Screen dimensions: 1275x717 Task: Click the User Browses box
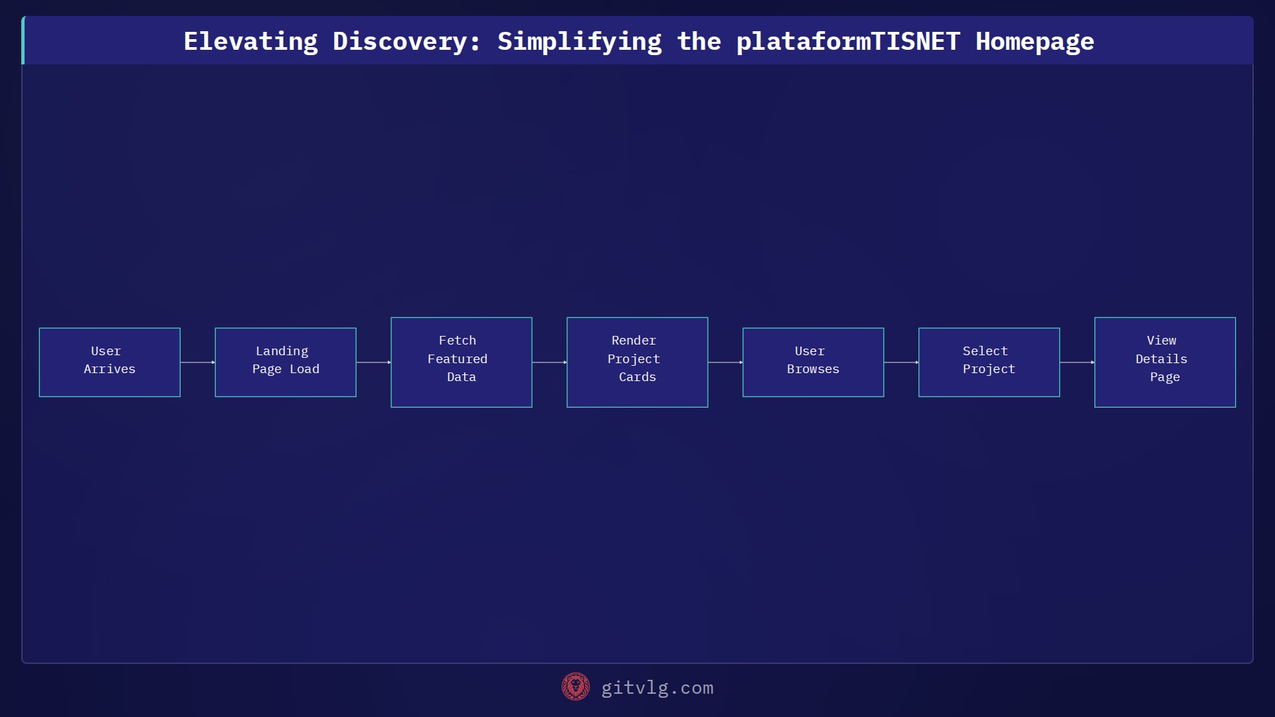813,362
